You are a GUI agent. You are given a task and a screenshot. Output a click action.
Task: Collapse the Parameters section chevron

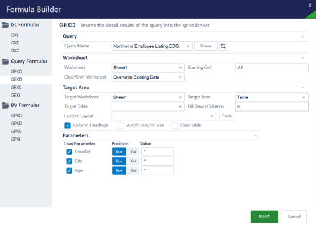(255, 136)
